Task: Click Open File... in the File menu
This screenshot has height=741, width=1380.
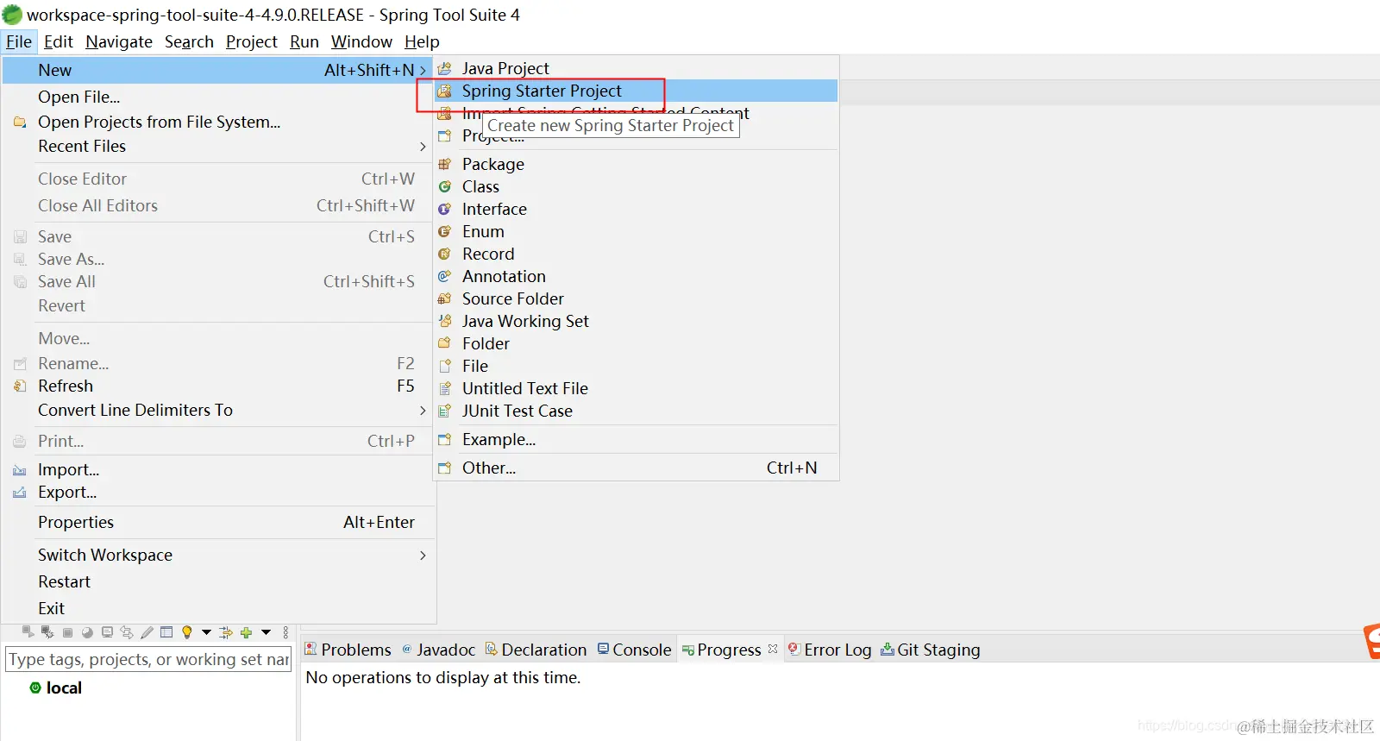Action: [x=217, y=97]
